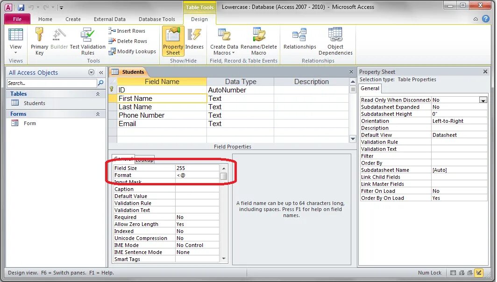Screen dimensions: 497x282
Task: Open the Builder tool
Action: click(x=59, y=39)
